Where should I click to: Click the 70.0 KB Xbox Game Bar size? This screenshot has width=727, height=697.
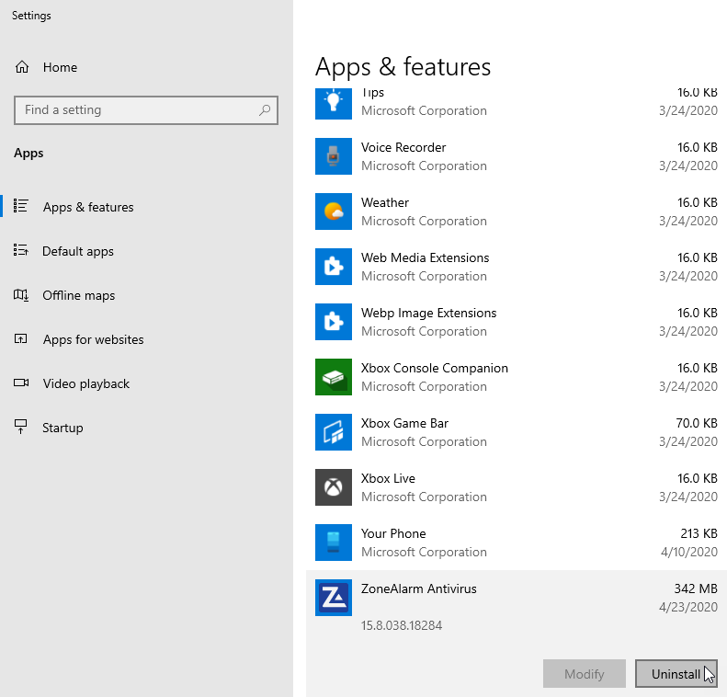click(697, 423)
